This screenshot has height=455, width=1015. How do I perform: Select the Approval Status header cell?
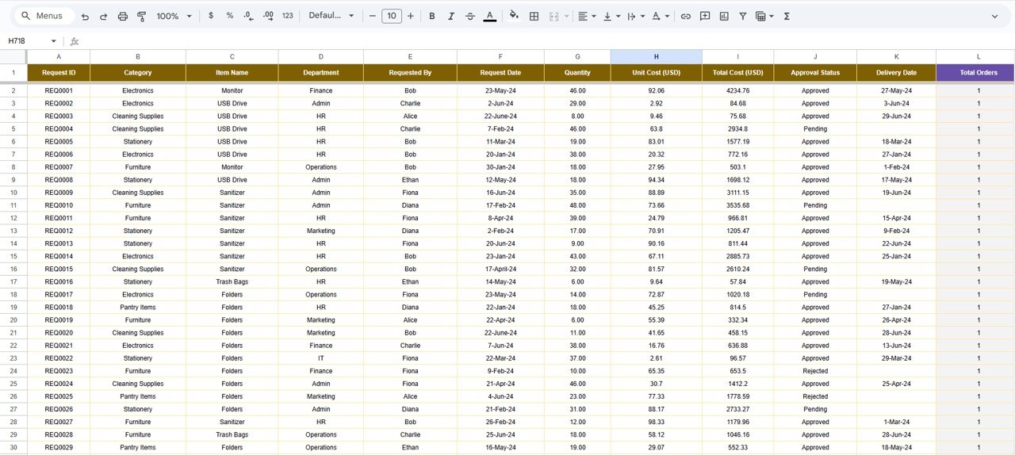[815, 73]
